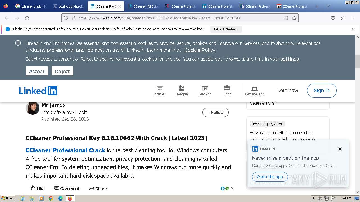Viewport: 360px width, 202px height.
Task: Open the Cookie Policy link
Action: pyautogui.click(x=200, y=50)
